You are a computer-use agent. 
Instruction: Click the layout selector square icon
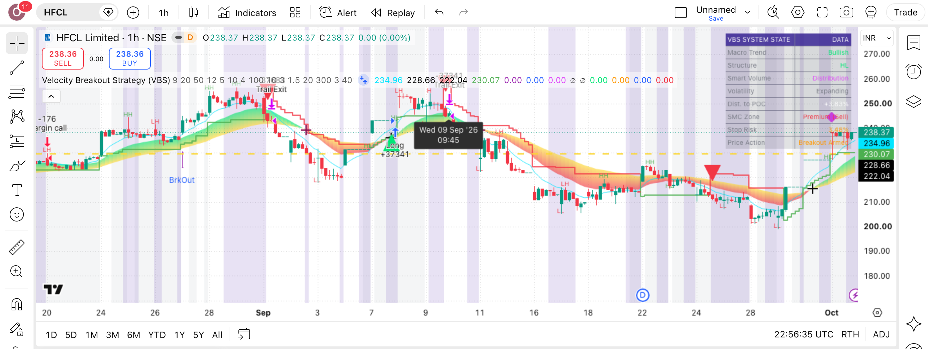tap(681, 13)
